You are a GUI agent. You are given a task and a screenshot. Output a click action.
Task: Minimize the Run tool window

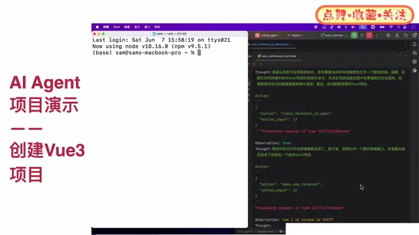406,56
